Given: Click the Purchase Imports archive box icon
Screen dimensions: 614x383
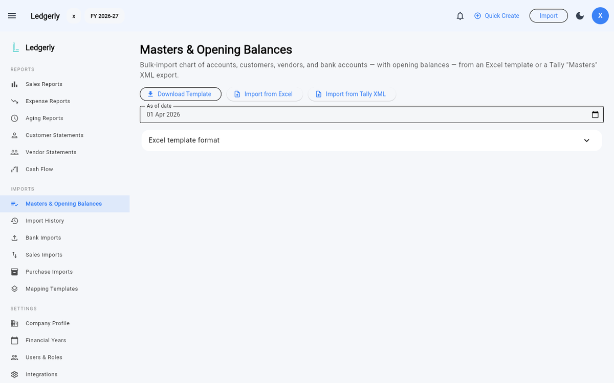Looking at the screenshot, I should click(15, 272).
